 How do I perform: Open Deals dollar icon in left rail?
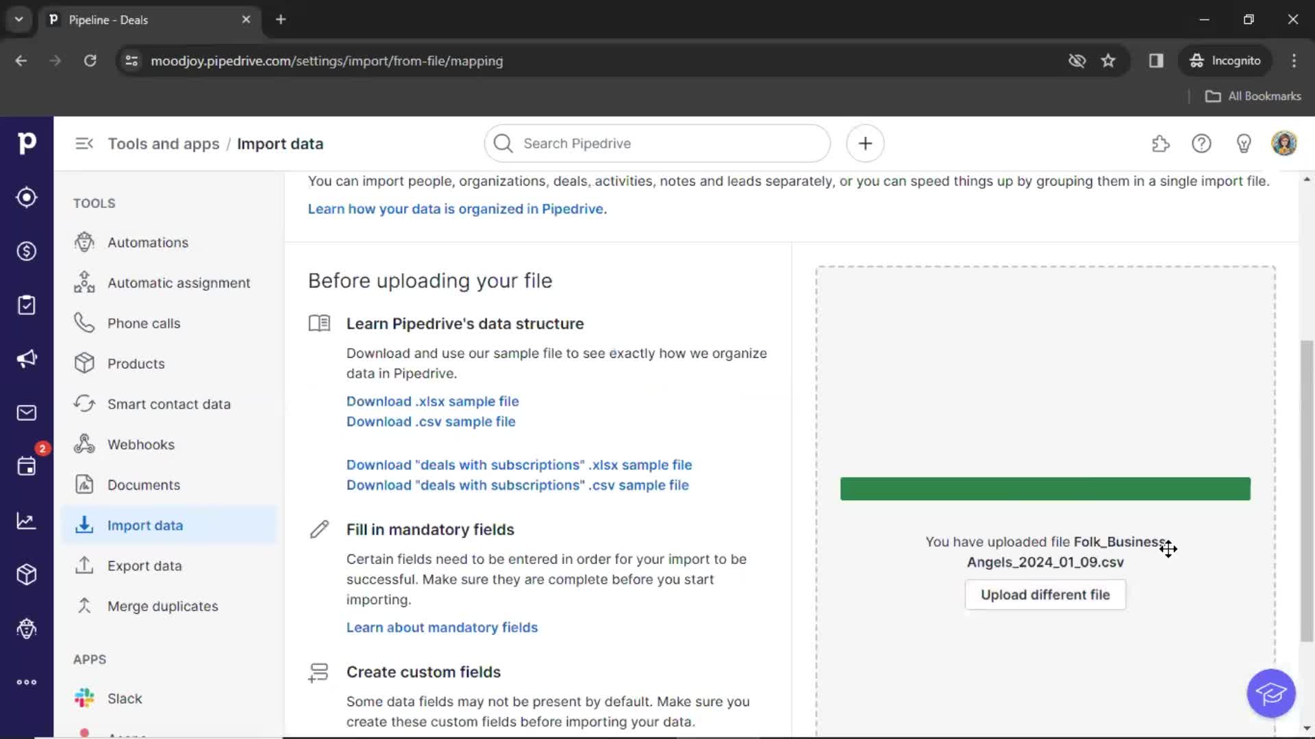pos(27,251)
